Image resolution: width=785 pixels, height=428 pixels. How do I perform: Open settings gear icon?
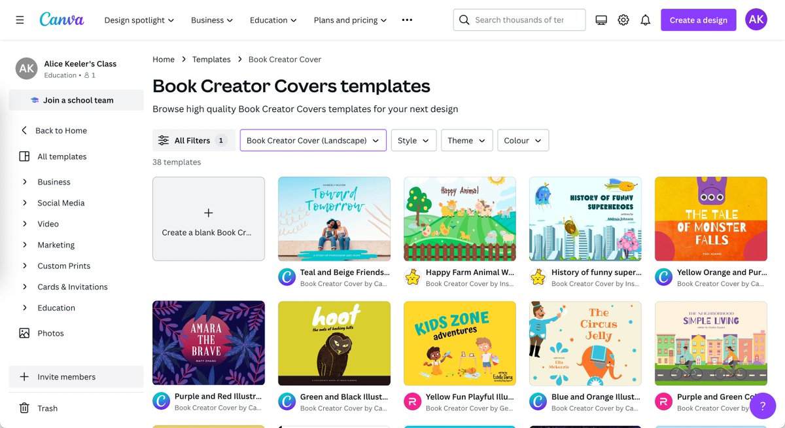[623, 20]
